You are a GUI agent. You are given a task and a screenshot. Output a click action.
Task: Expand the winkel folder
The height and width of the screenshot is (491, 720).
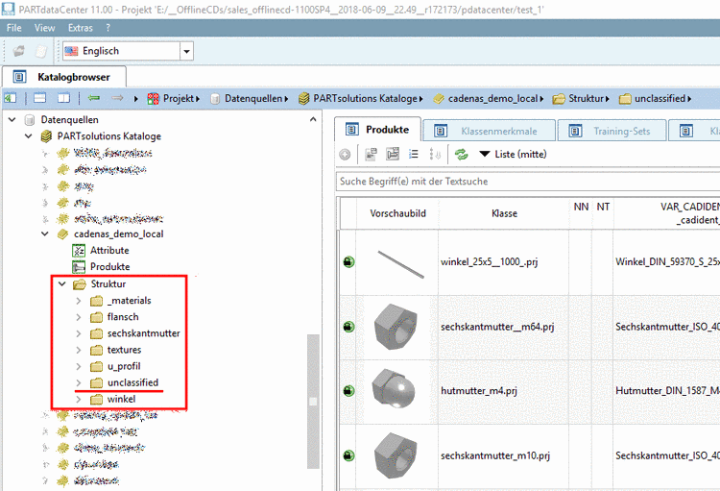pos(79,399)
